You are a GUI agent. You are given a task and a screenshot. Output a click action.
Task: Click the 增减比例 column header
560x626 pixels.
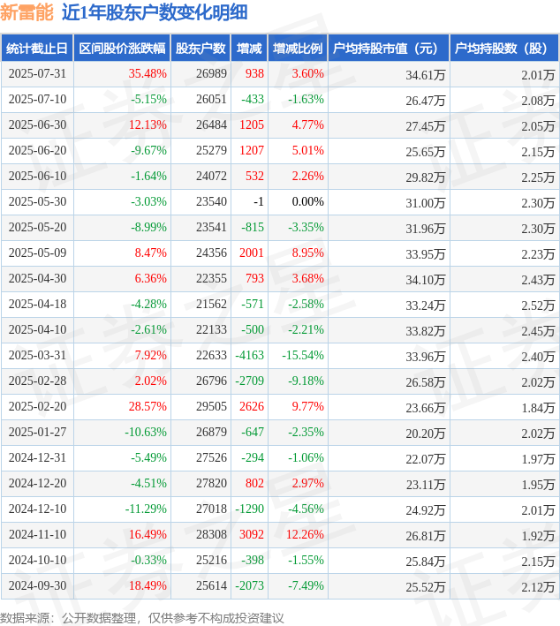click(x=298, y=49)
